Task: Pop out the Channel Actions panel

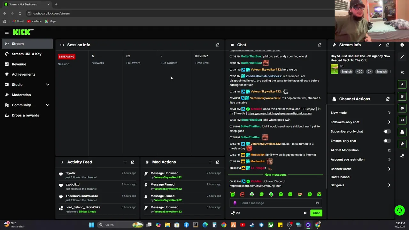Action: click(388, 99)
